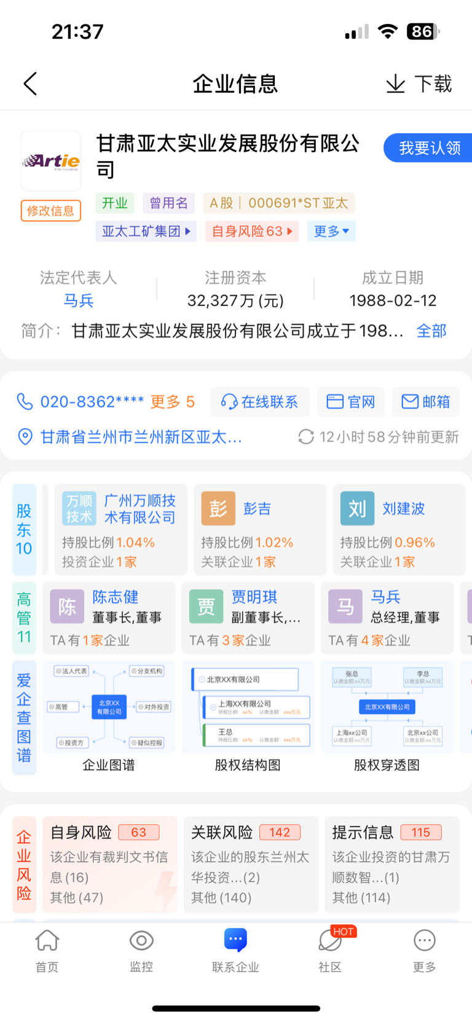Tap the 联系企业 chat bubble tab
Image resolution: width=472 pixels, height=1022 pixels.
coord(235,951)
